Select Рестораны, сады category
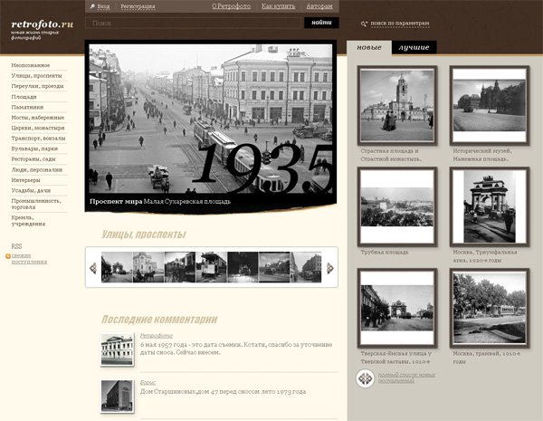This screenshot has height=421, width=543. (33, 159)
